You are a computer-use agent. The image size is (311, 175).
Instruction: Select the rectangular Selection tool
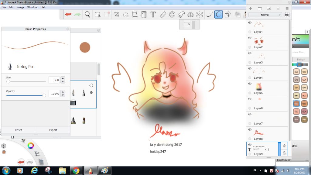97,15
